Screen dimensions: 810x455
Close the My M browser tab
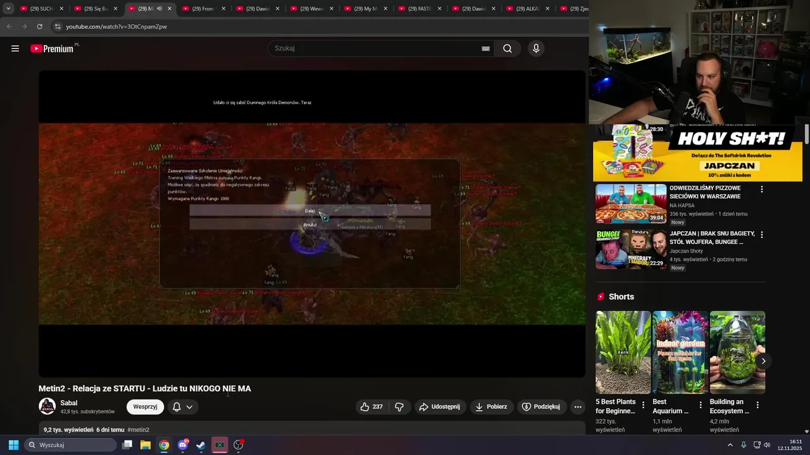coord(385,9)
